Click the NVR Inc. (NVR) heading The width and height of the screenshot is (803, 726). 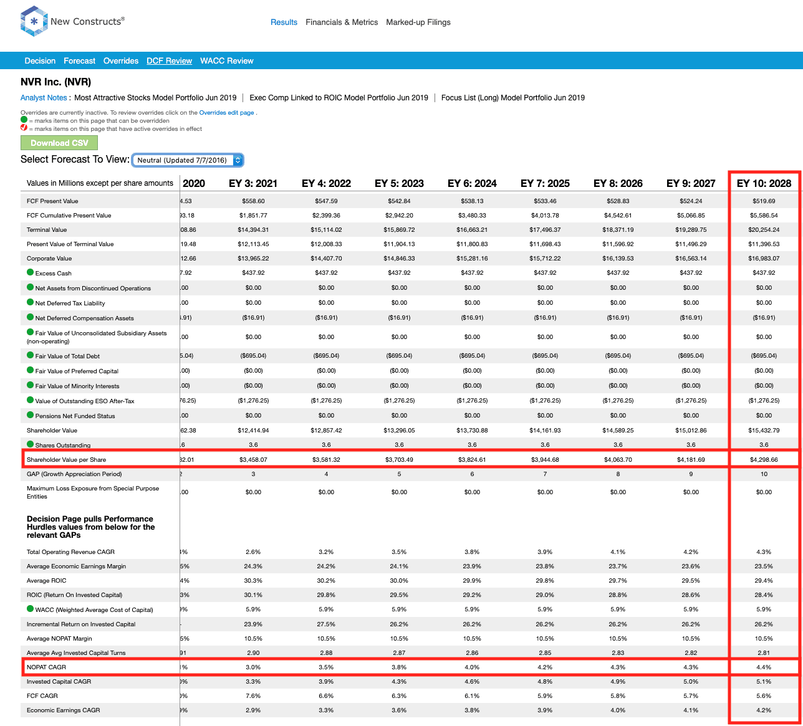[55, 82]
